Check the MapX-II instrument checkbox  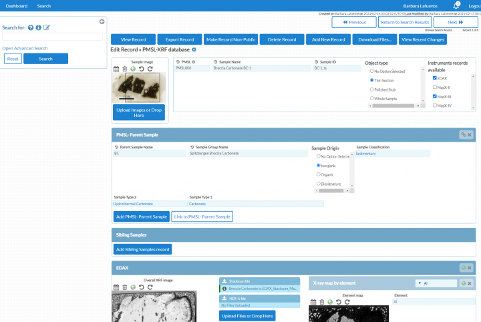(x=435, y=87)
